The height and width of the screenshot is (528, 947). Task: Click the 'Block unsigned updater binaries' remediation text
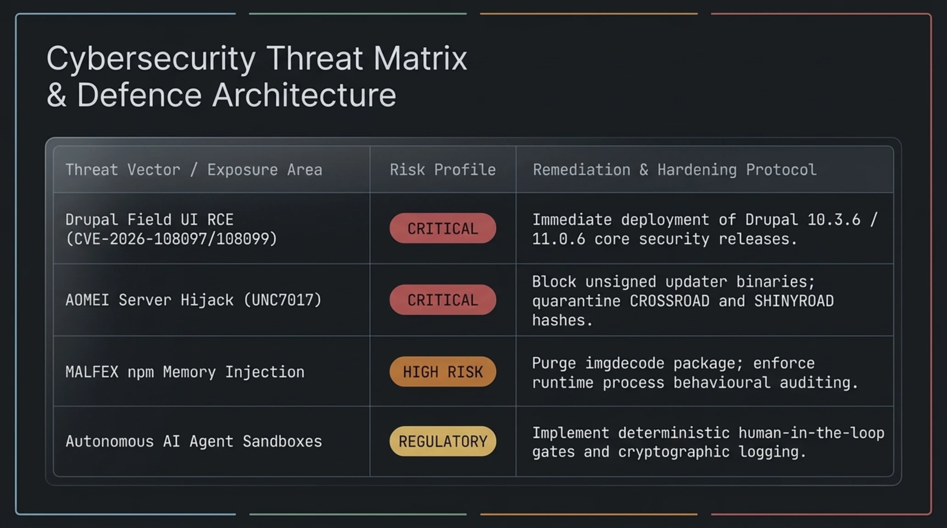pyautogui.click(x=683, y=301)
